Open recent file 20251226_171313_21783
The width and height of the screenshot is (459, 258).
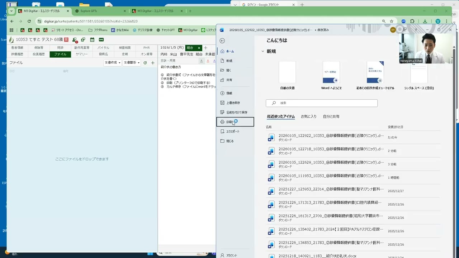pyautogui.click(x=353, y=204)
